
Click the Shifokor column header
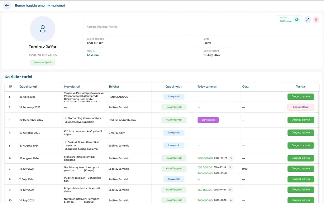tap(114, 87)
